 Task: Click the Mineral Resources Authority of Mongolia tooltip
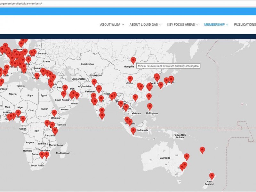(168, 66)
